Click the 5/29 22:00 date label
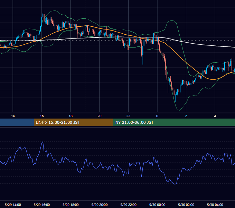Image resolution: width=235 pixels, height=208 pixels. click(x=129, y=205)
